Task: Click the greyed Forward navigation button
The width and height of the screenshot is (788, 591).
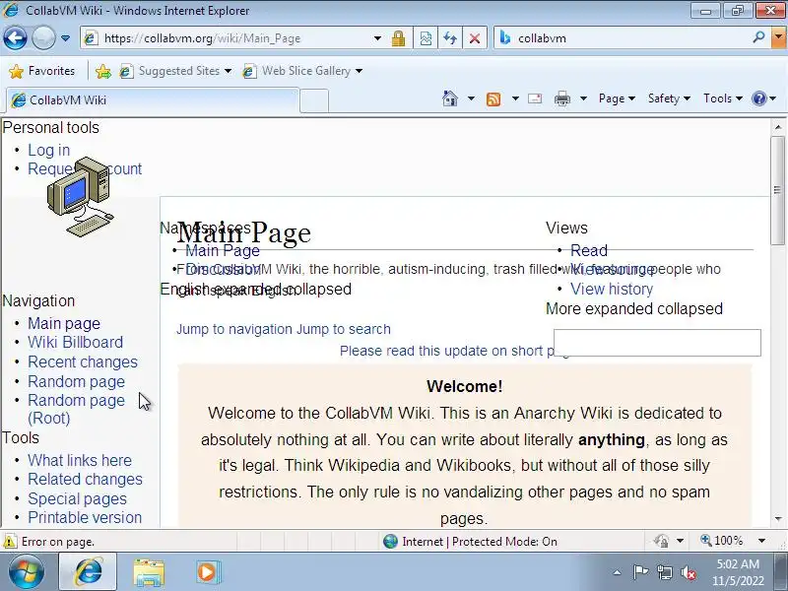Action: tap(43, 37)
